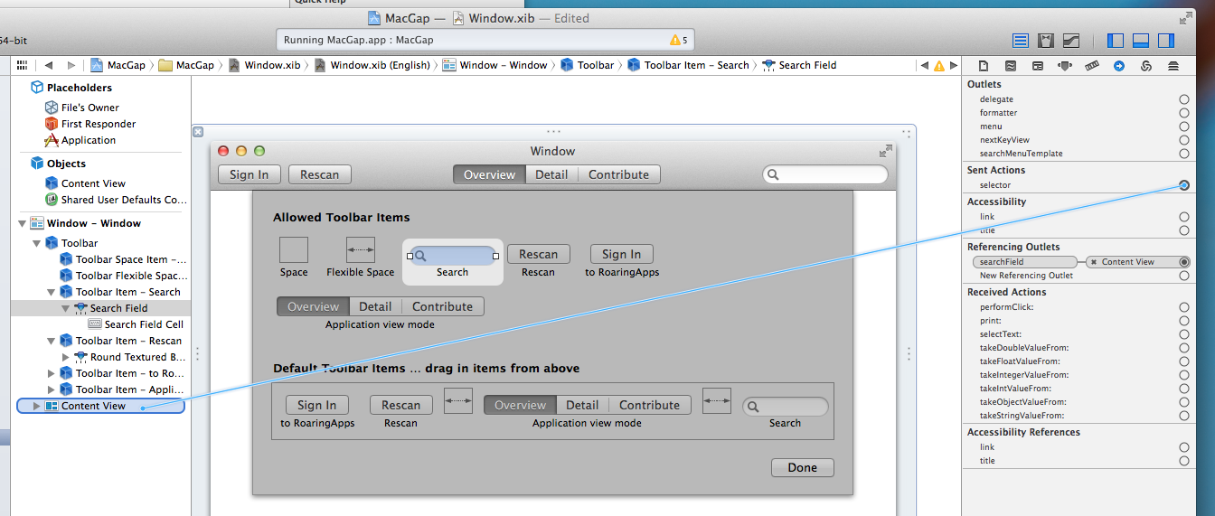Select Overview segment in window toolbar
This screenshot has height=516, width=1215.
pyautogui.click(x=489, y=174)
